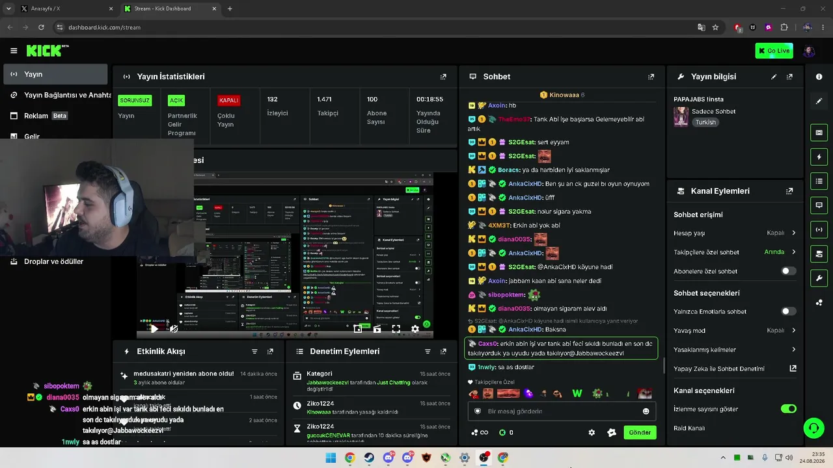Toggle the lightning activity widget in the right rail
This screenshot has height=468, width=833.
click(819, 157)
